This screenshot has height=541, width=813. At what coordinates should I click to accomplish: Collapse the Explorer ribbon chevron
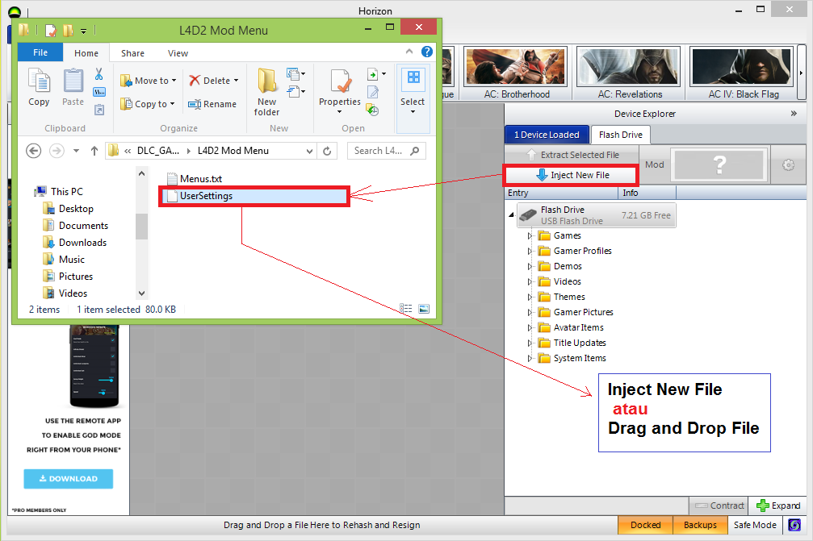409,52
